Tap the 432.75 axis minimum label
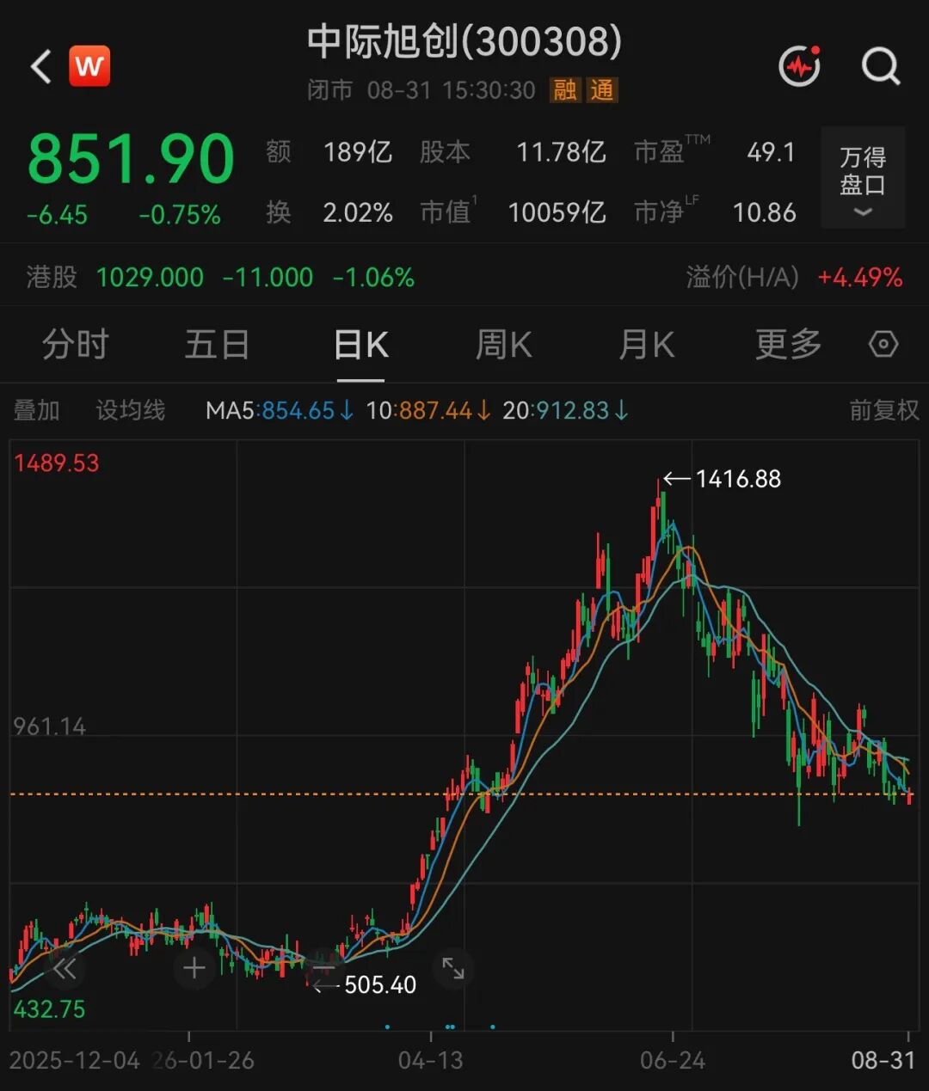This screenshot has height=1091, width=929. pyautogui.click(x=49, y=1008)
